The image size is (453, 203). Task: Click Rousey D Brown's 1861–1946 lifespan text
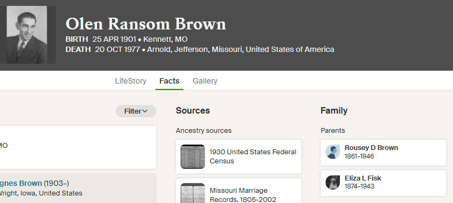click(359, 156)
